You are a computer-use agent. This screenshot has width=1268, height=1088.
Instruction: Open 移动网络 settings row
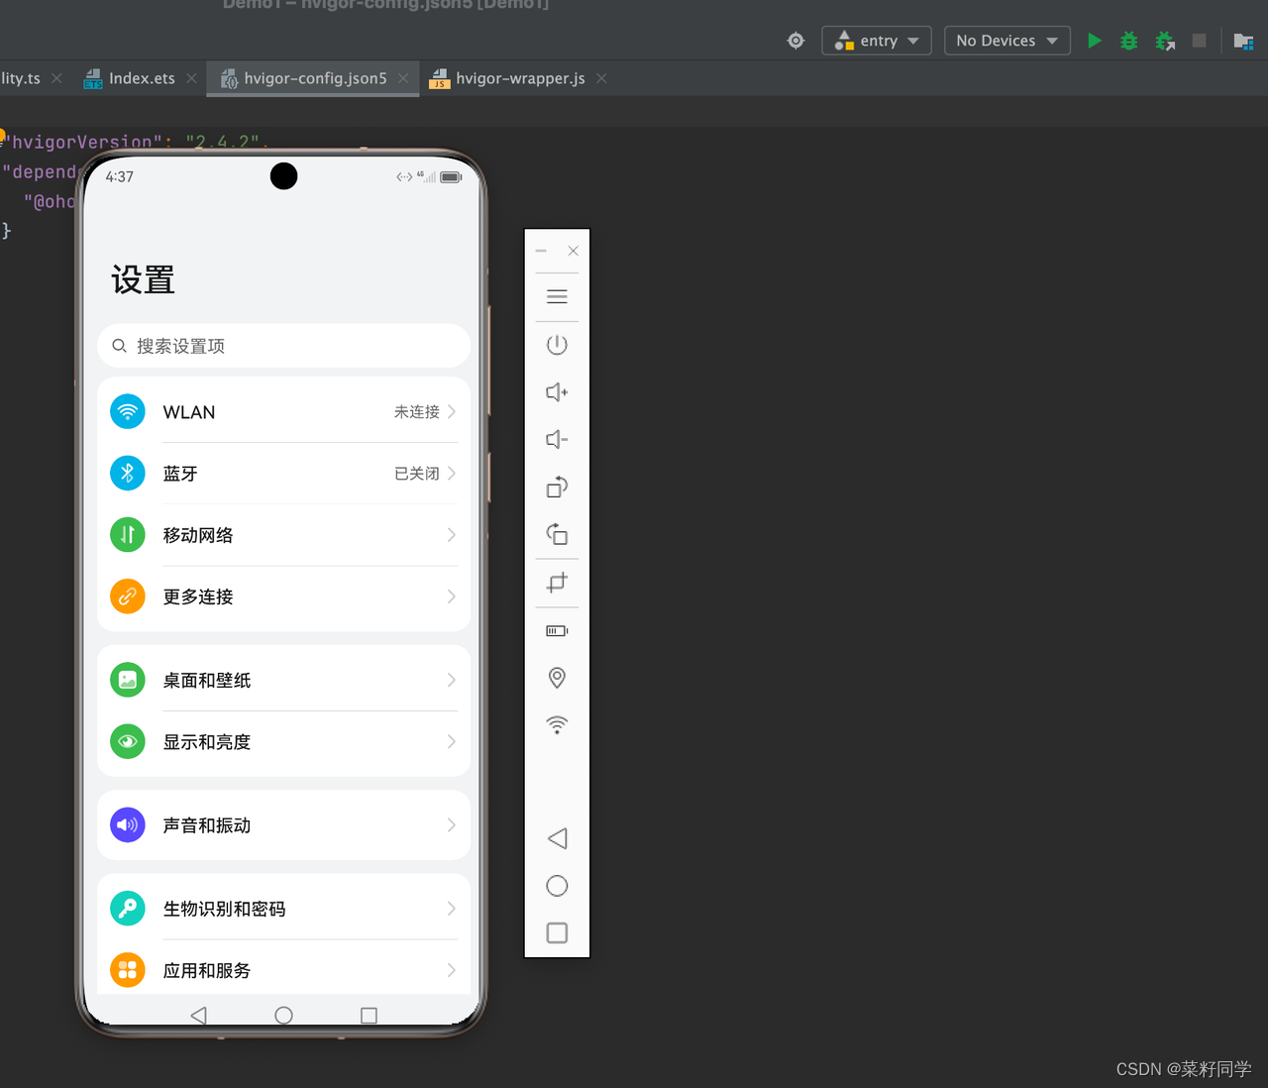(283, 535)
